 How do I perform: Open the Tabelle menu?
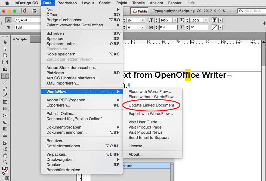[x=138, y=3]
